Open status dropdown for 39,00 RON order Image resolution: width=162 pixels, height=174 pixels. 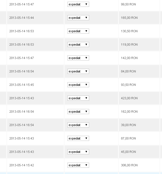78,125
